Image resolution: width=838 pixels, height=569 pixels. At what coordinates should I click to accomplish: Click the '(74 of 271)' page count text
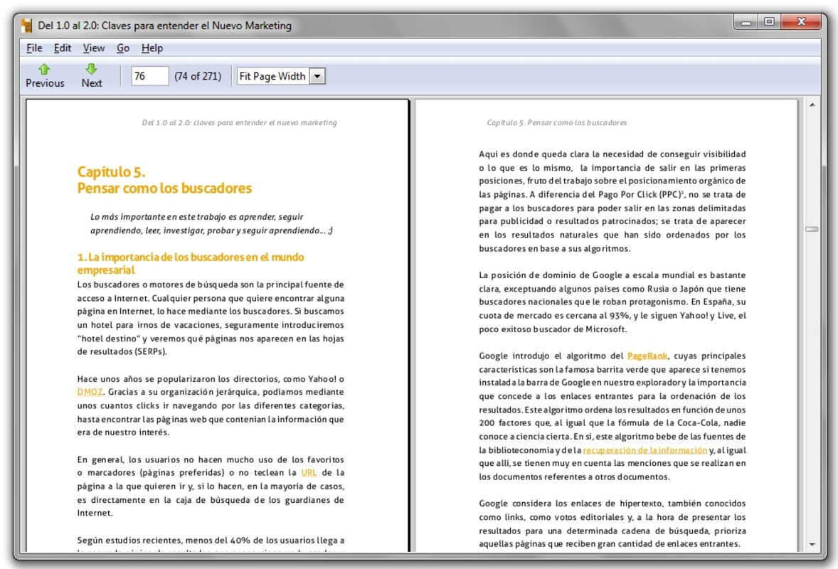pyautogui.click(x=198, y=76)
